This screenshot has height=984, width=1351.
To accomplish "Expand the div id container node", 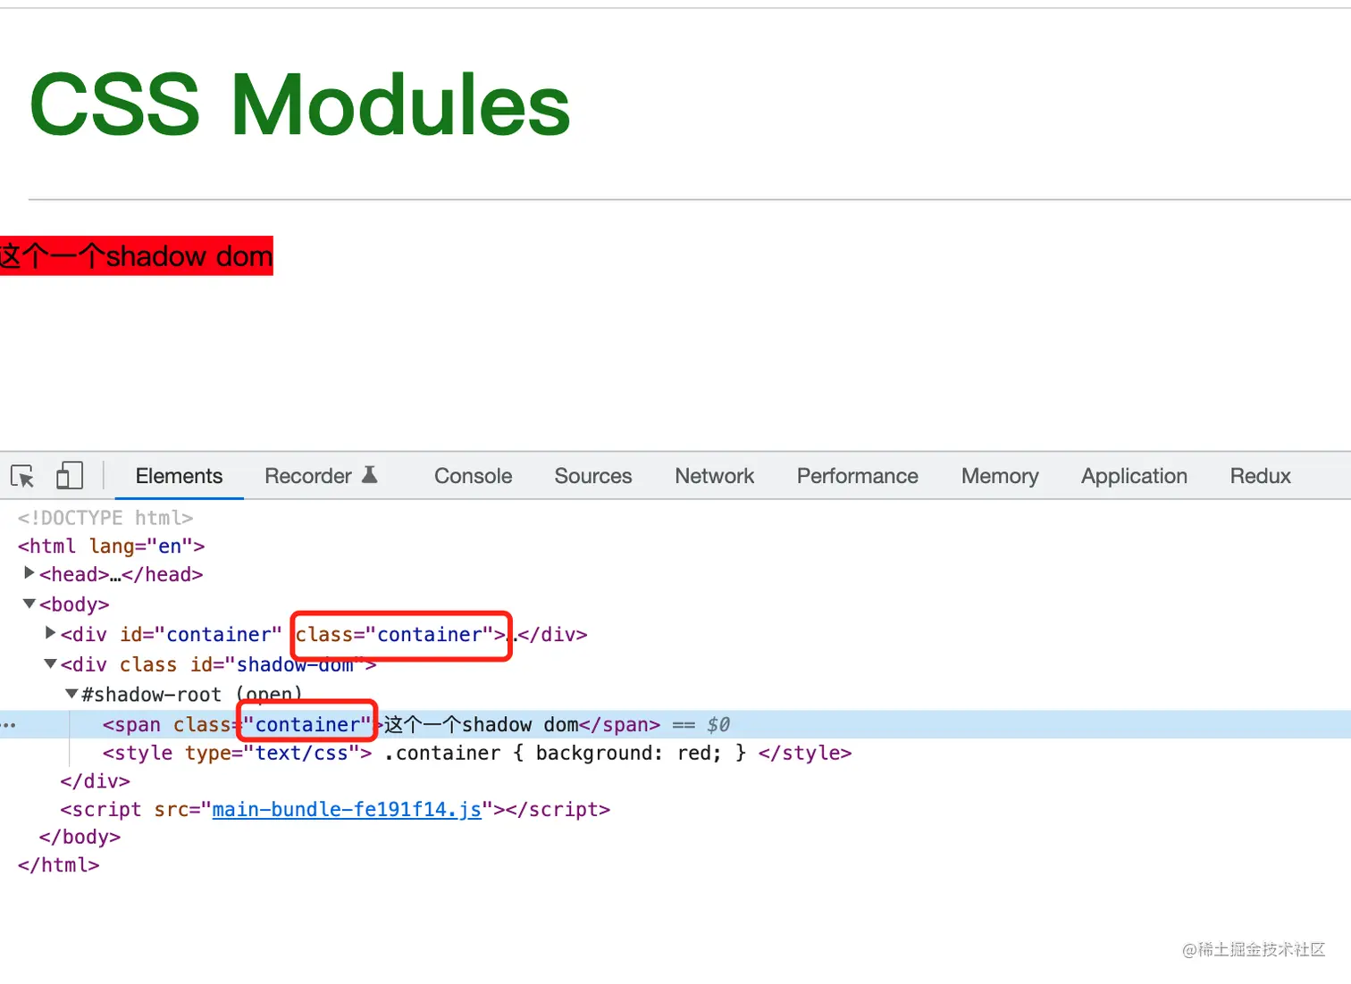I will tap(51, 633).
